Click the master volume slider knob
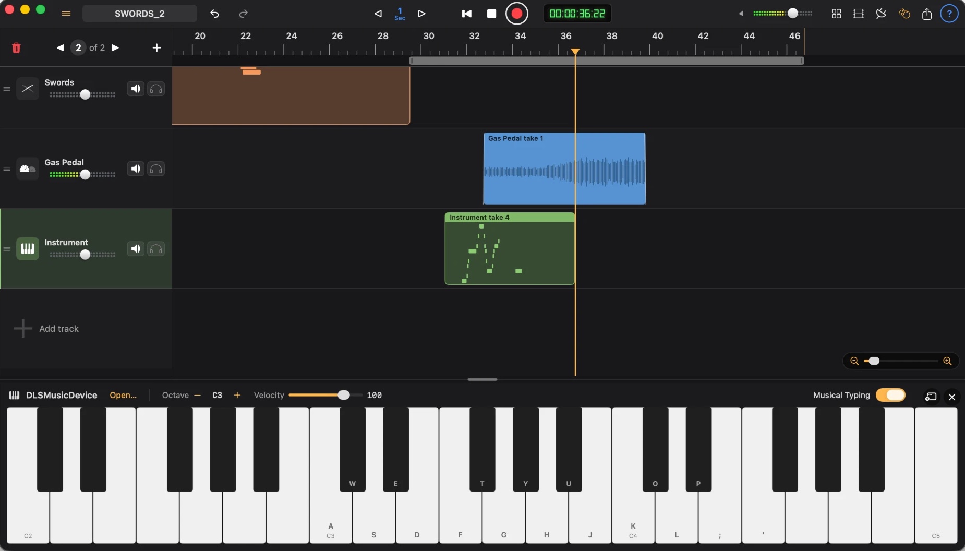This screenshot has width=965, height=551. [x=792, y=14]
